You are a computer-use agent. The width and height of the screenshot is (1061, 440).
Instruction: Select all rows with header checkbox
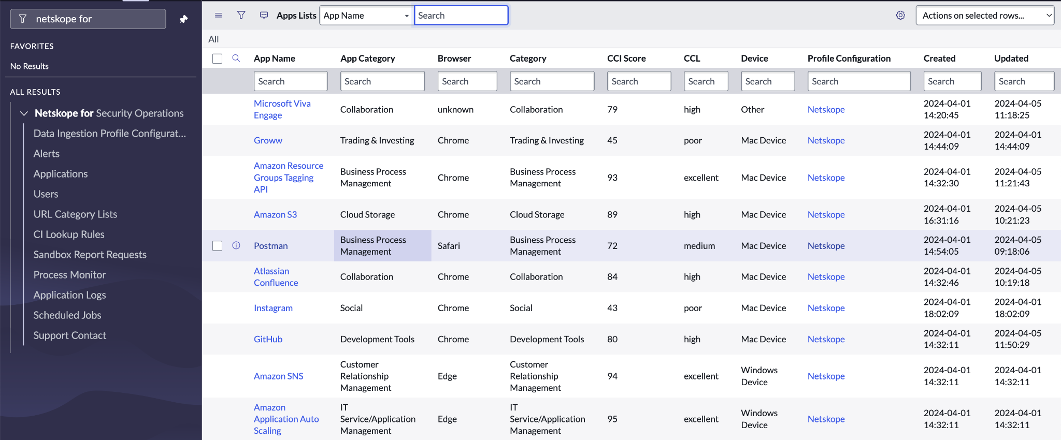click(x=218, y=58)
